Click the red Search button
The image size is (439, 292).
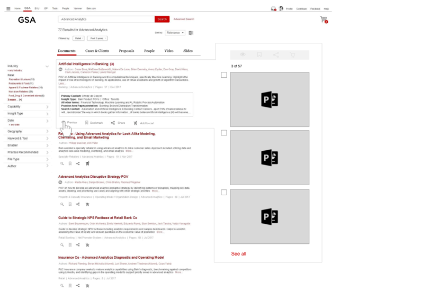(x=162, y=19)
